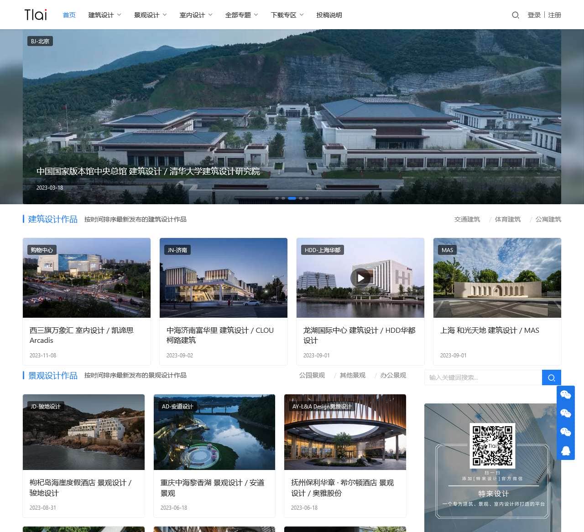Click the 注册 link
Screen dimensions: 584x532
click(554, 15)
